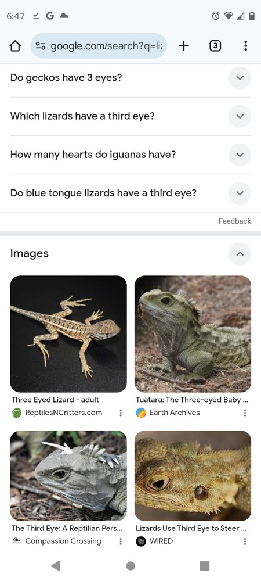Screen dimensions: 261x581
Task: Open Chrome three-dot overflow menu
Action: point(245,46)
